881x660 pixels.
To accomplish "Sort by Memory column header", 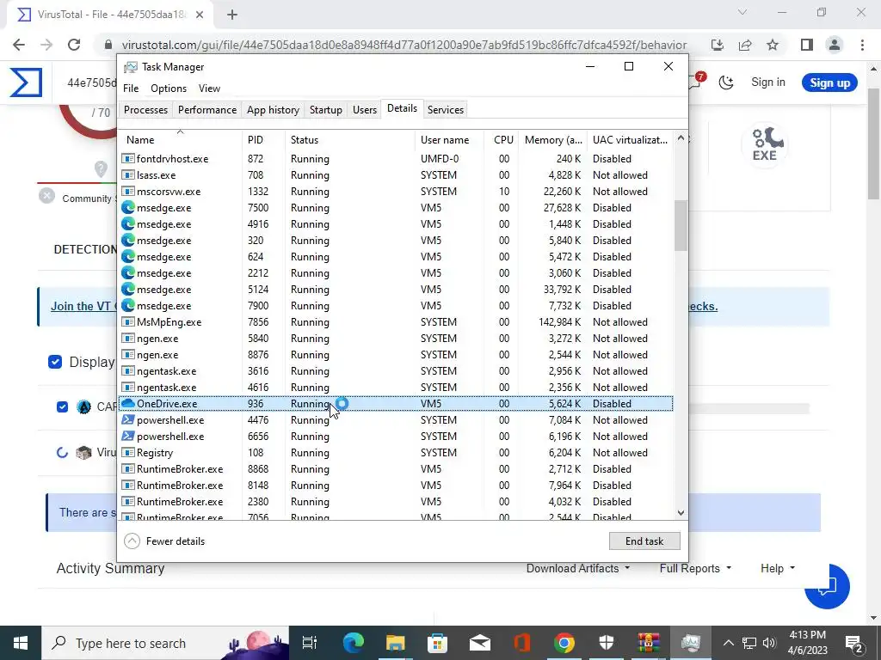I will [x=553, y=140].
